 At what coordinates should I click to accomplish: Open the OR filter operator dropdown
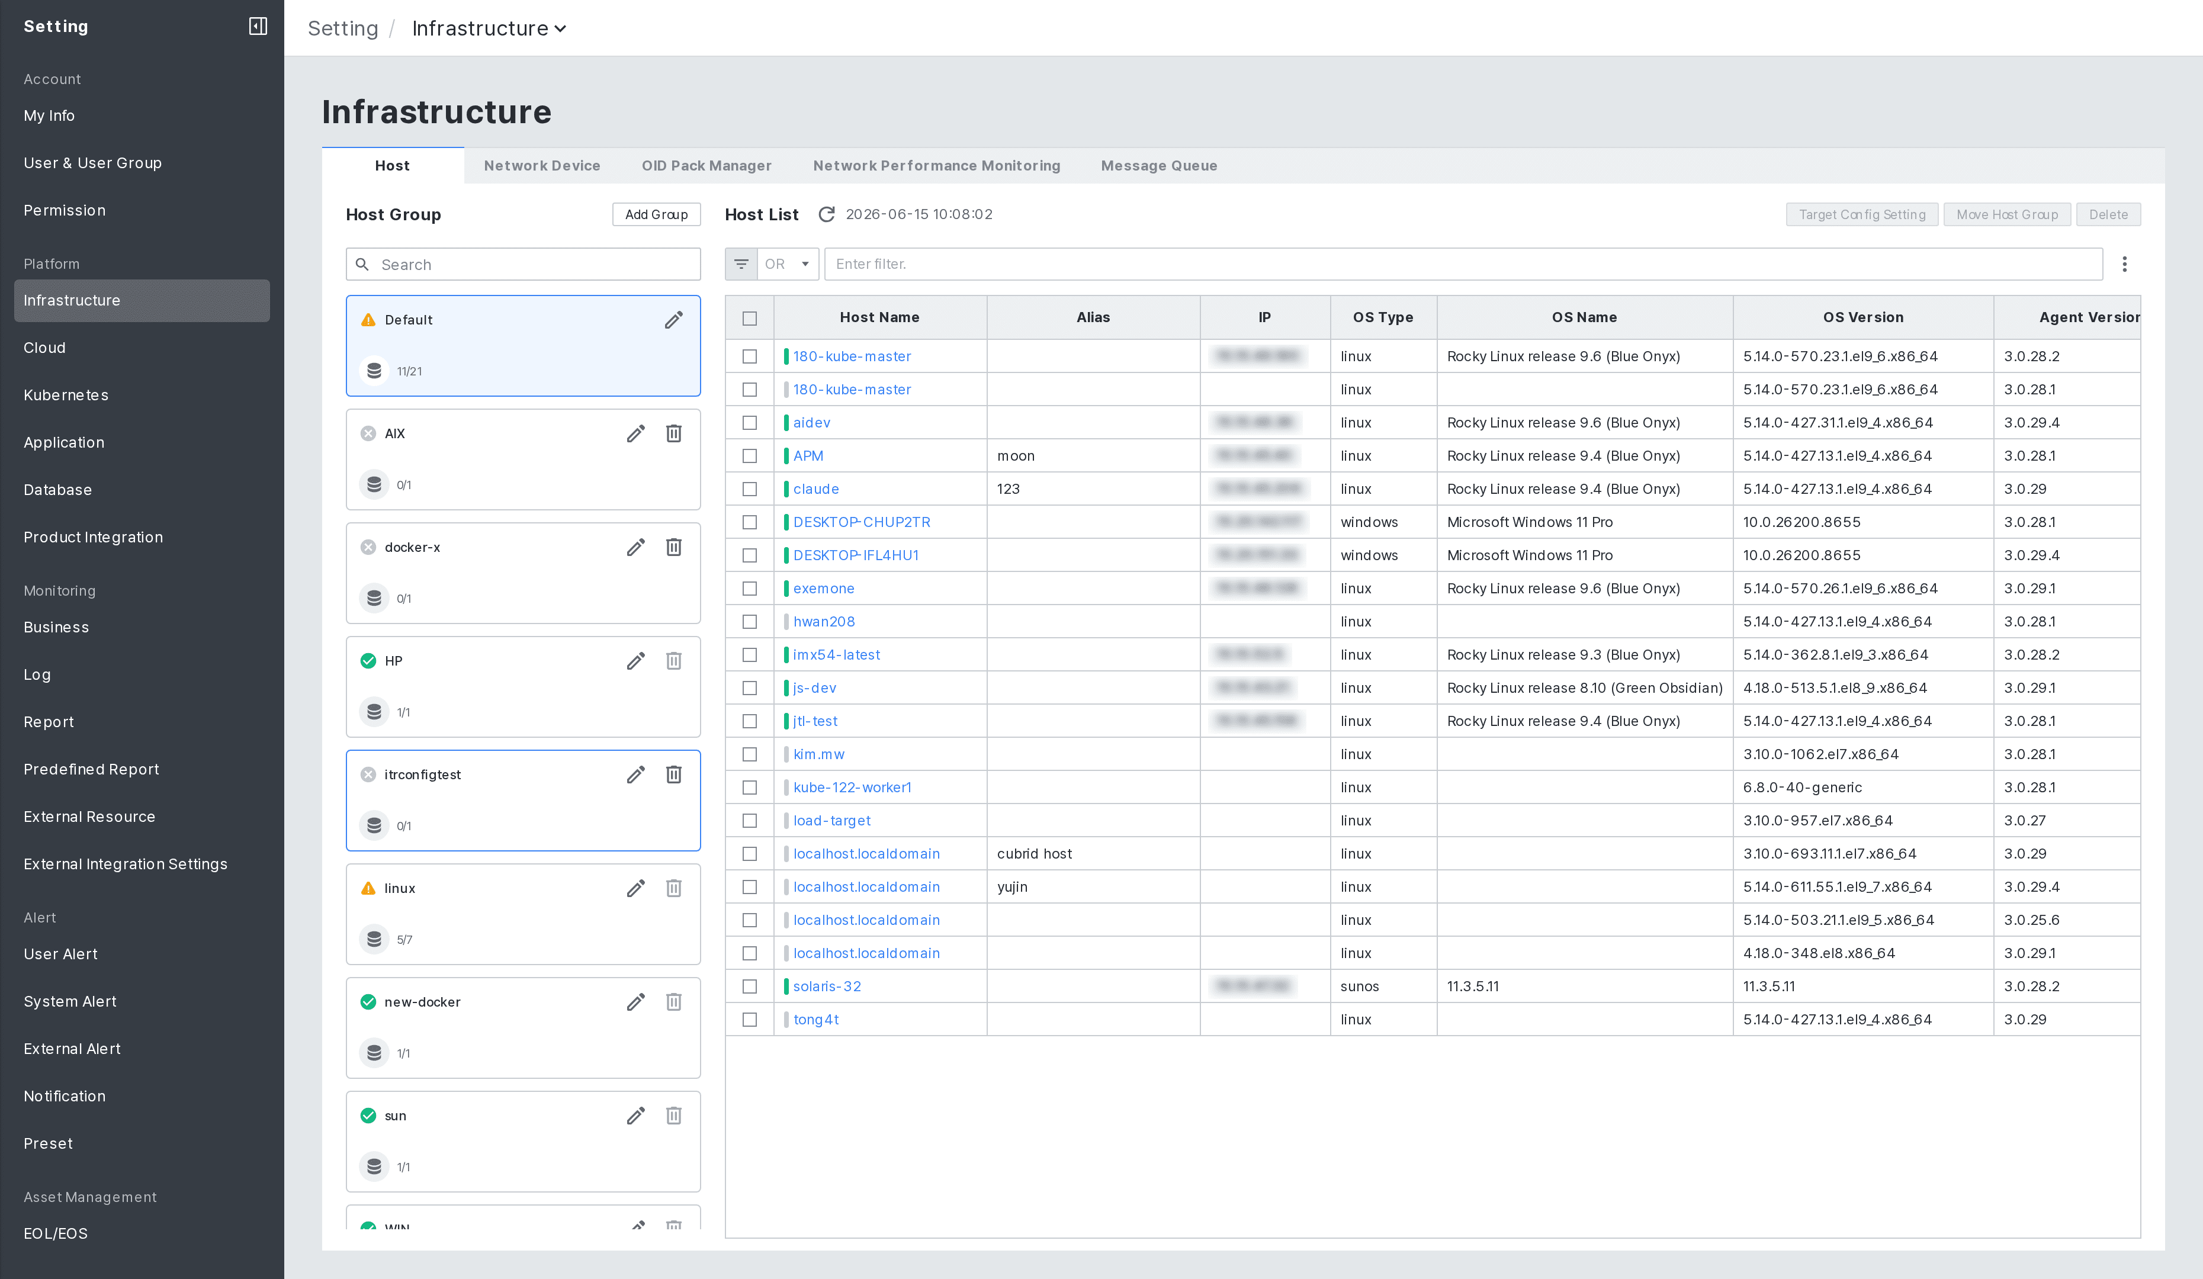coord(787,264)
